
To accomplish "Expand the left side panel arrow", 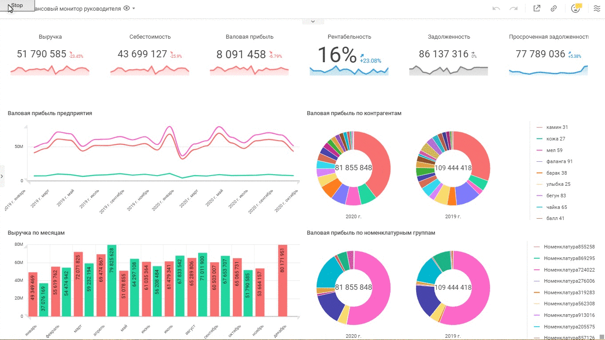I will pos(2,176).
